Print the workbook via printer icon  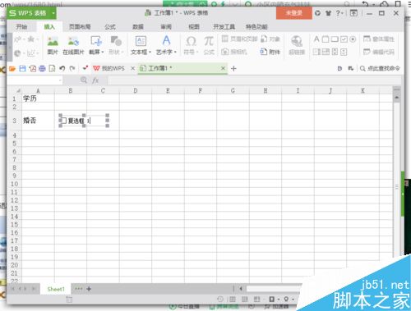point(42,69)
